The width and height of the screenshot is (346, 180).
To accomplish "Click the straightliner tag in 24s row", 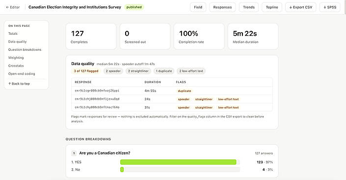I will click(204, 99).
